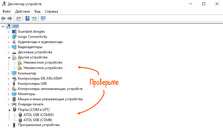The image size is (223, 128).
Task: Click the Мониторы screen icon
Action: click(14, 94)
